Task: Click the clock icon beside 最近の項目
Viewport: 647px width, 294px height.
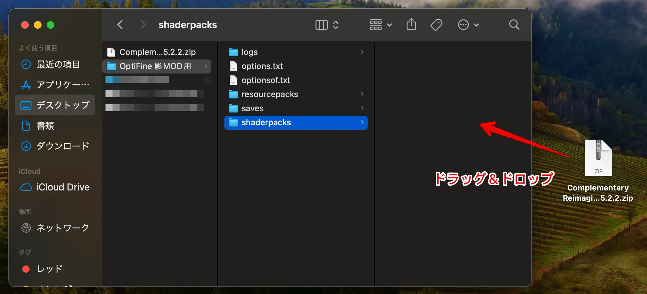Action: pos(26,65)
